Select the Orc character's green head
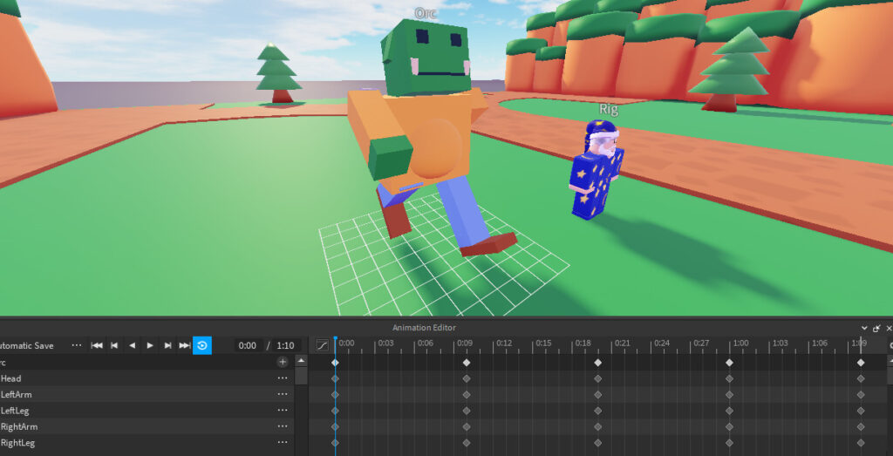Screen dimensions: 893x456 (426, 57)
